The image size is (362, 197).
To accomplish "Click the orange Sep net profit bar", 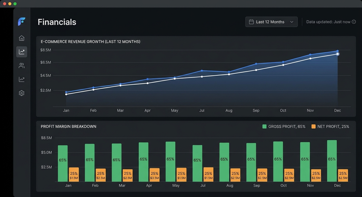I will pos(262,175).
